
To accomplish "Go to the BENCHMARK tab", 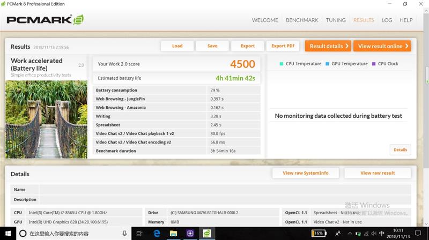I will click(x=302, y=20).
